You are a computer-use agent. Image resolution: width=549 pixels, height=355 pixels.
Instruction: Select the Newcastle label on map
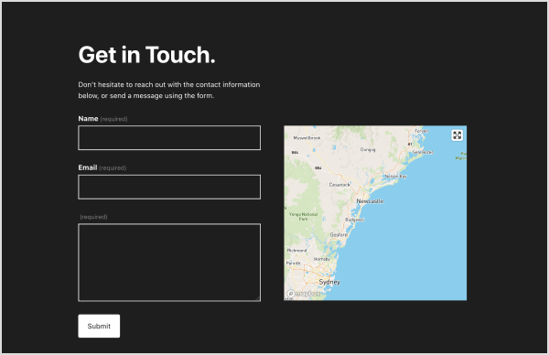pyautogui.click(x=370, y=201)
